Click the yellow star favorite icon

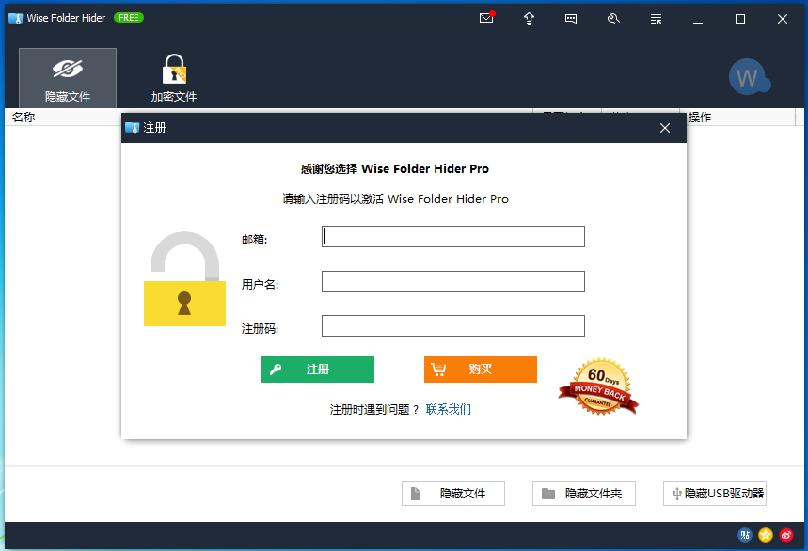click(766, 536)
